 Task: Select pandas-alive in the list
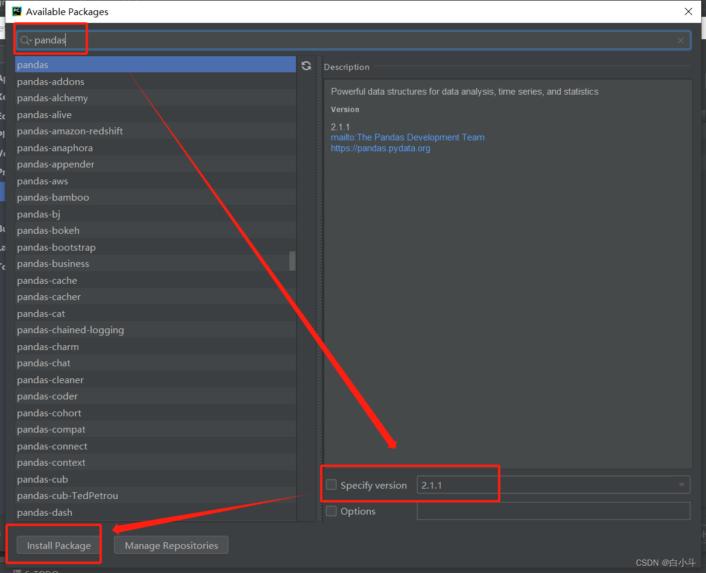click(x=156, y=114)
